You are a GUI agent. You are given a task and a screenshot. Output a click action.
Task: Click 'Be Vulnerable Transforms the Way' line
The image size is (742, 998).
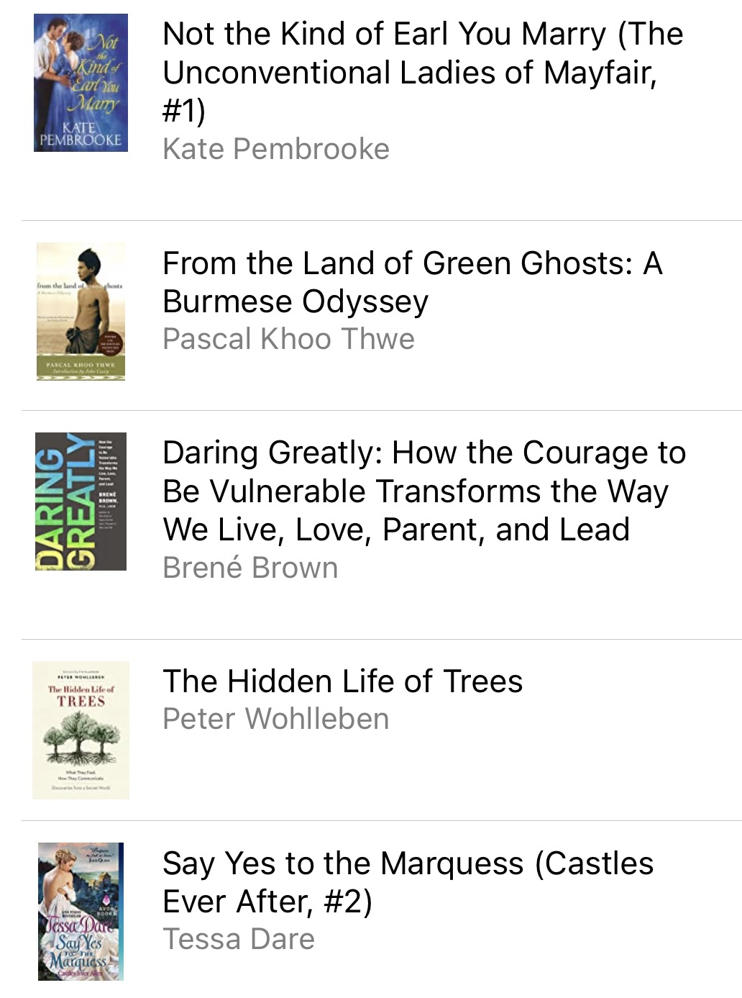point(416,491)
